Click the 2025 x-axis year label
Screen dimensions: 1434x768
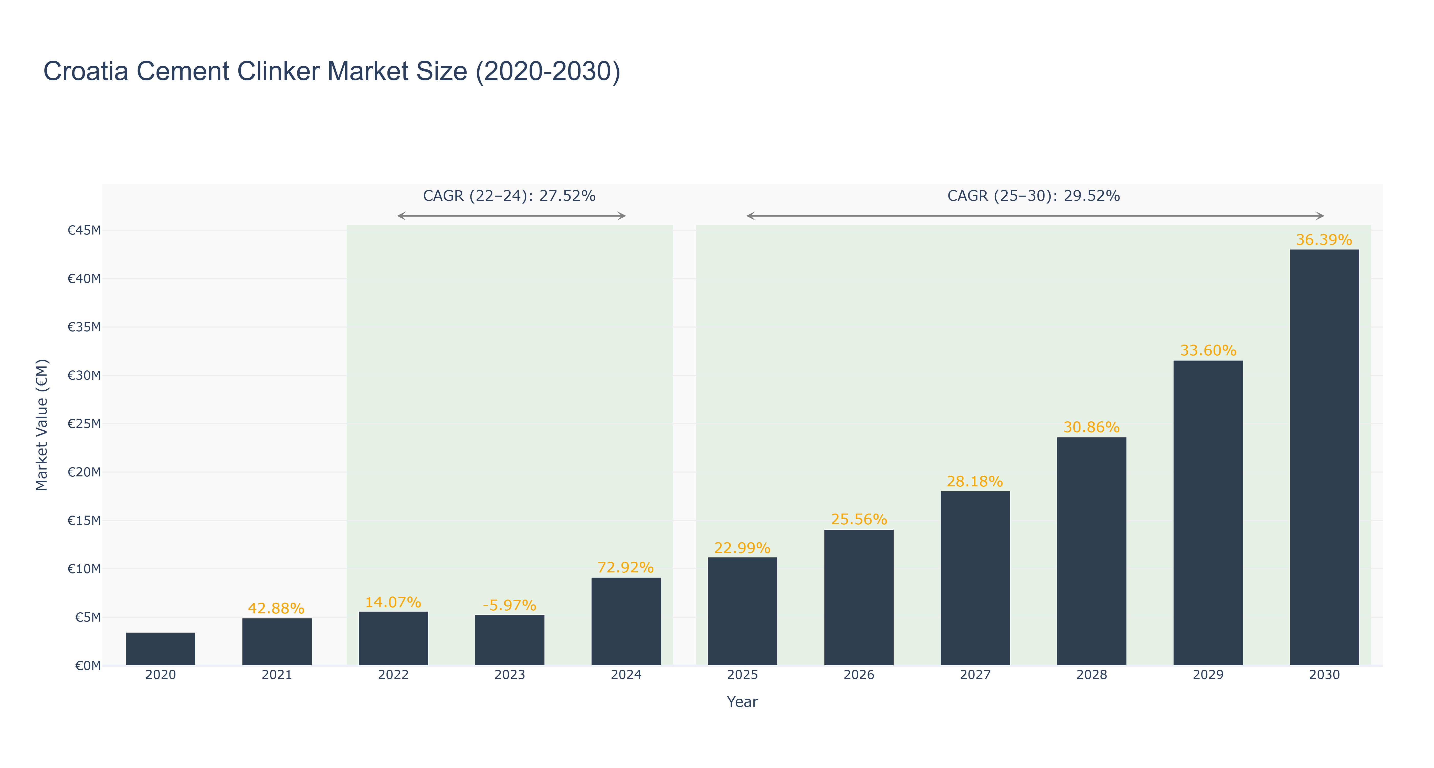[x=743, y=675]
